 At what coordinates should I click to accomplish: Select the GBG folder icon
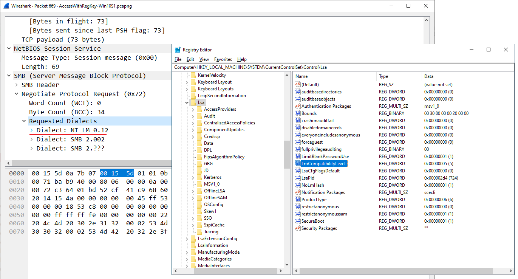(199, 164)
